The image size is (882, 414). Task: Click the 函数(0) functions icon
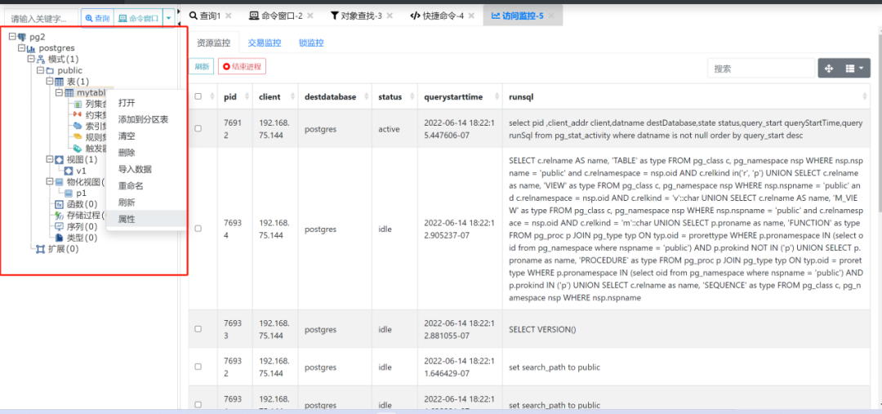tap(59, 204)
